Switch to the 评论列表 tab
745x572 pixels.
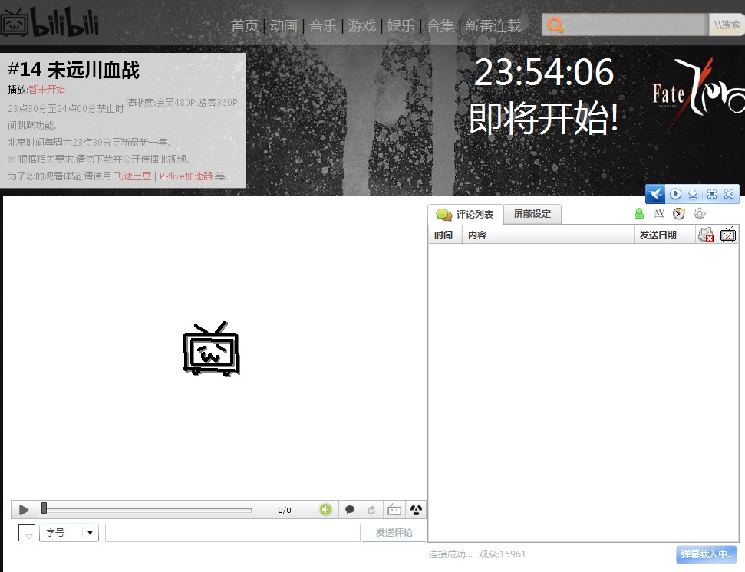466,215
